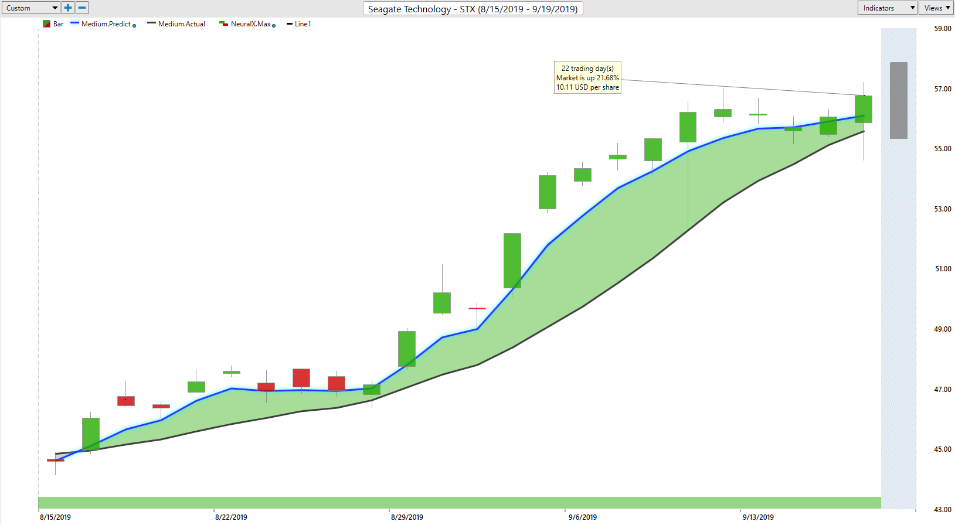955x525 pixels.
Task: Click the 49.00 price axis label
Action: click(x=943, y=329)
